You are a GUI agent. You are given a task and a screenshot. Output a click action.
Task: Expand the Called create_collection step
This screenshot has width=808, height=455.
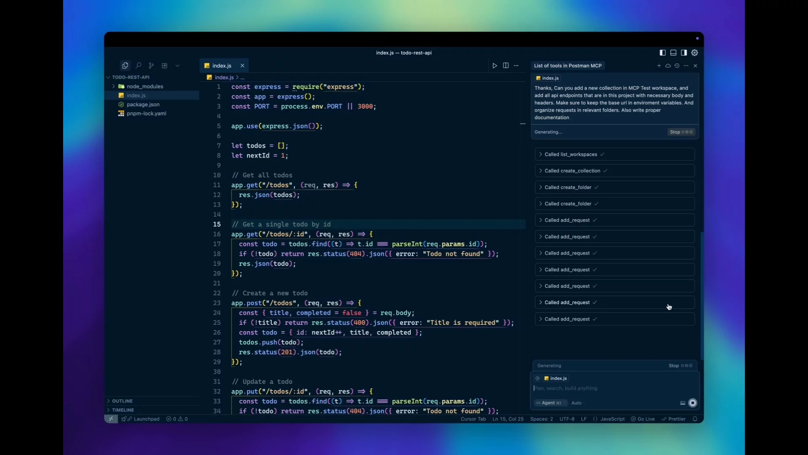(572, 171)
